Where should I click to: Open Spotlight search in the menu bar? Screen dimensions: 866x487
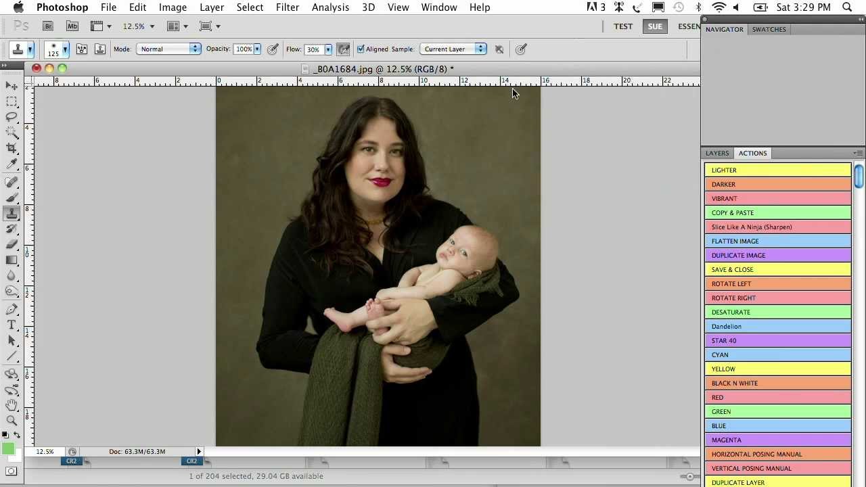tap(847, 7)
